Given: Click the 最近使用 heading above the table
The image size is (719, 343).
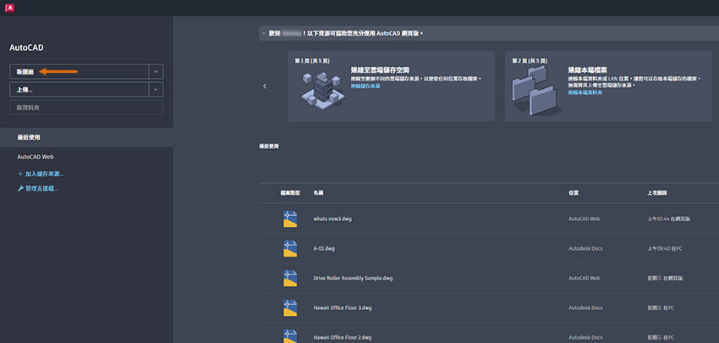Looking at the screenshot, I should click(x=269, y=146).
